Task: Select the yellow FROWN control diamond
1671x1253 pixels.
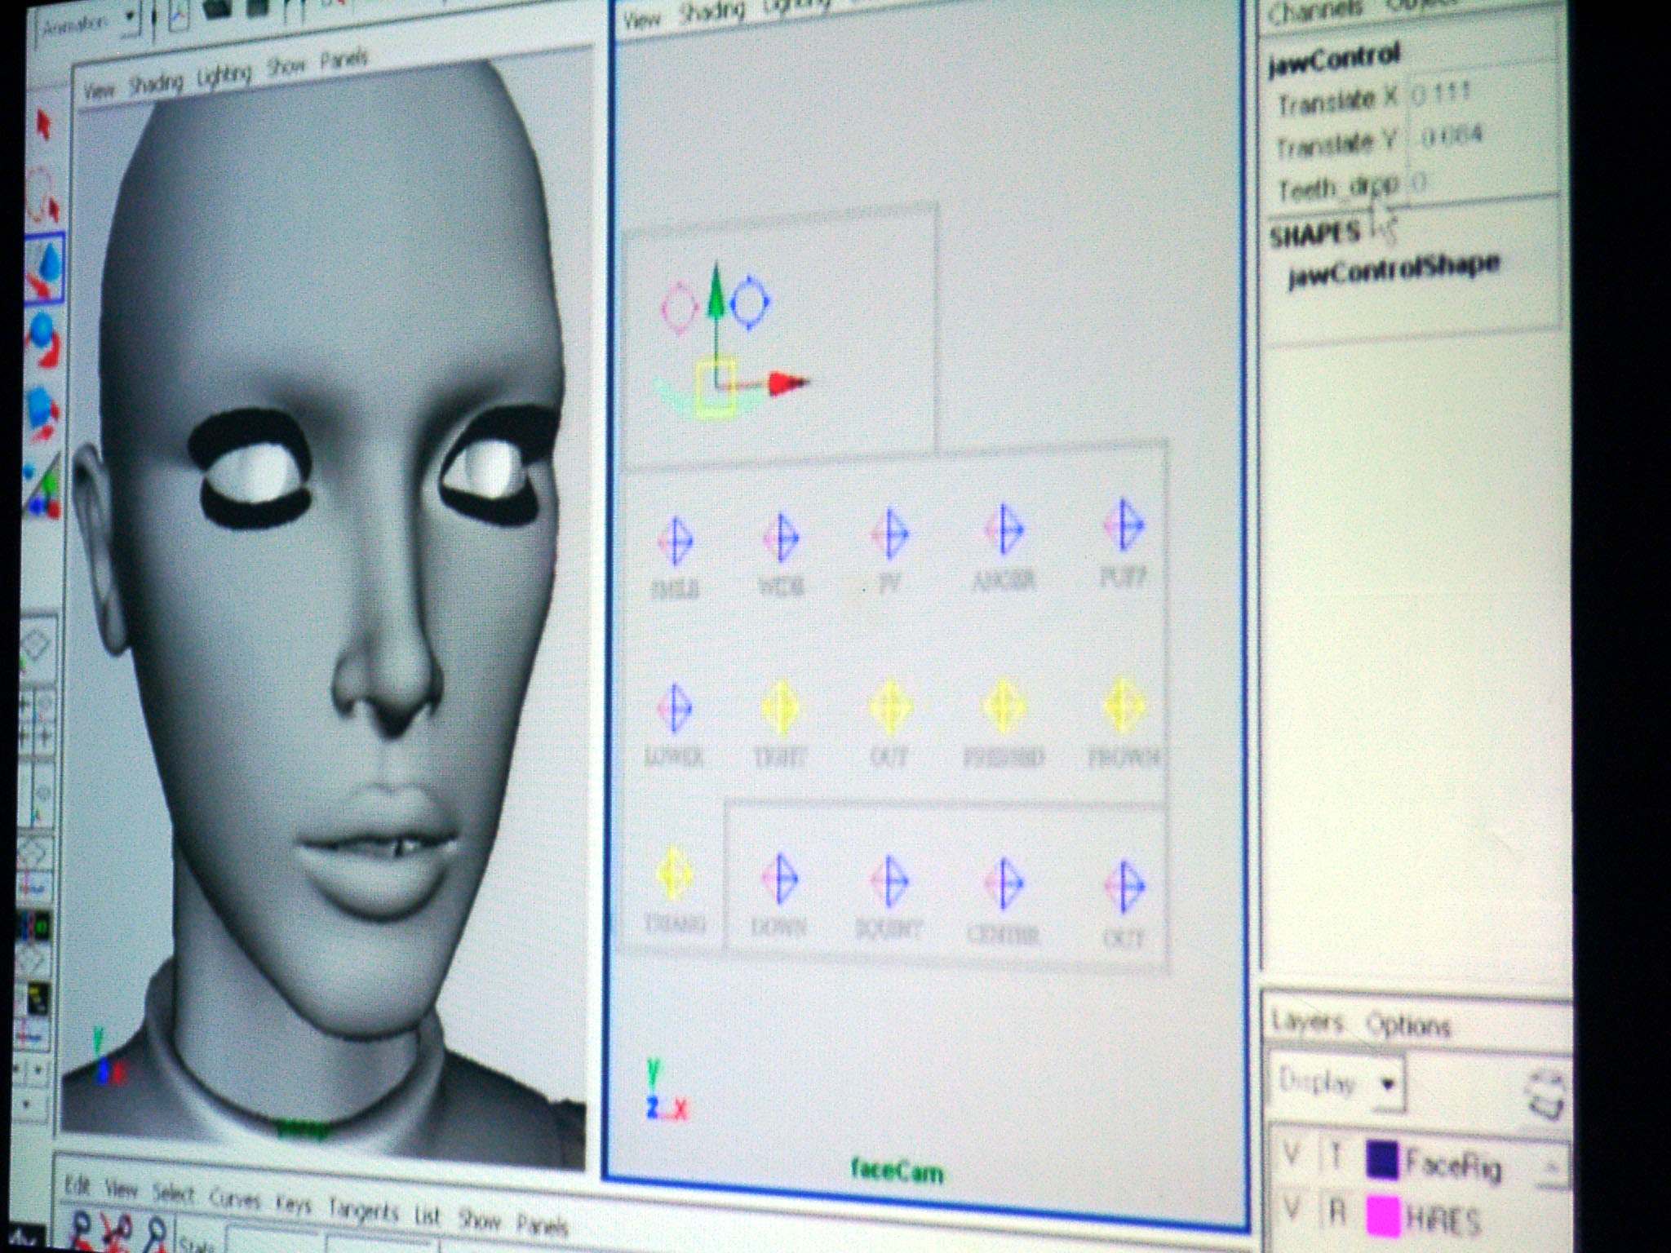Action: tap(1124, 706)
